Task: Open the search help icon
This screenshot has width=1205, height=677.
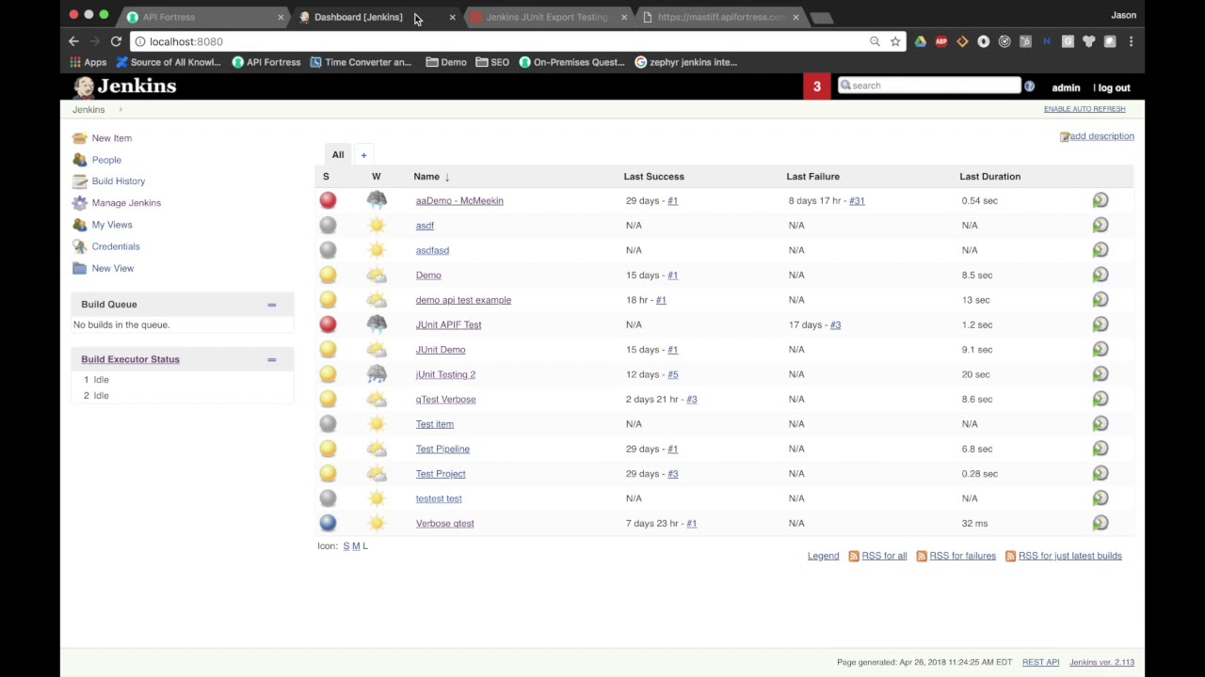Action: point(1029,86)
